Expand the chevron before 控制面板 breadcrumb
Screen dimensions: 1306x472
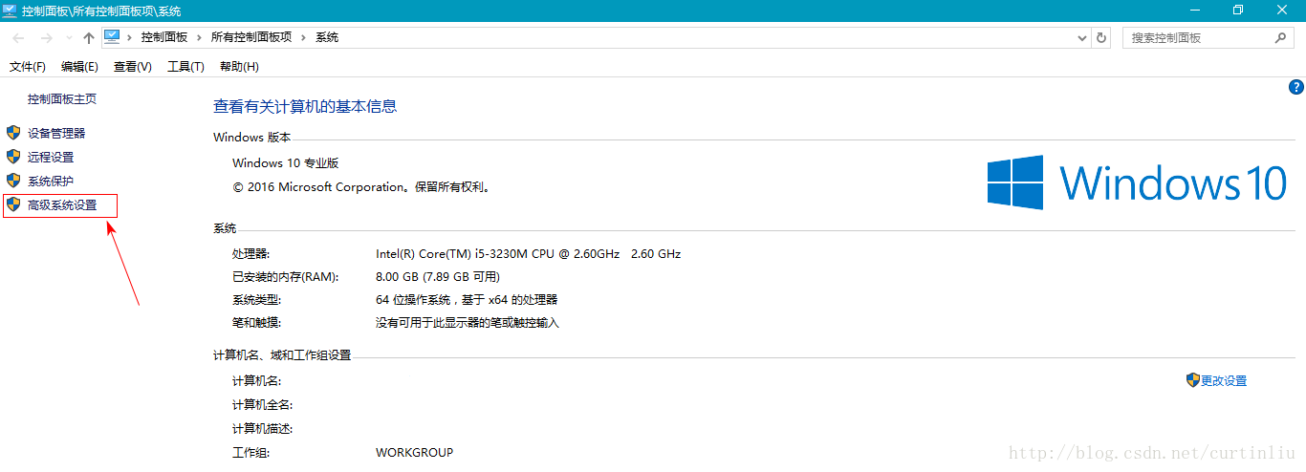(x=130, y=37)
